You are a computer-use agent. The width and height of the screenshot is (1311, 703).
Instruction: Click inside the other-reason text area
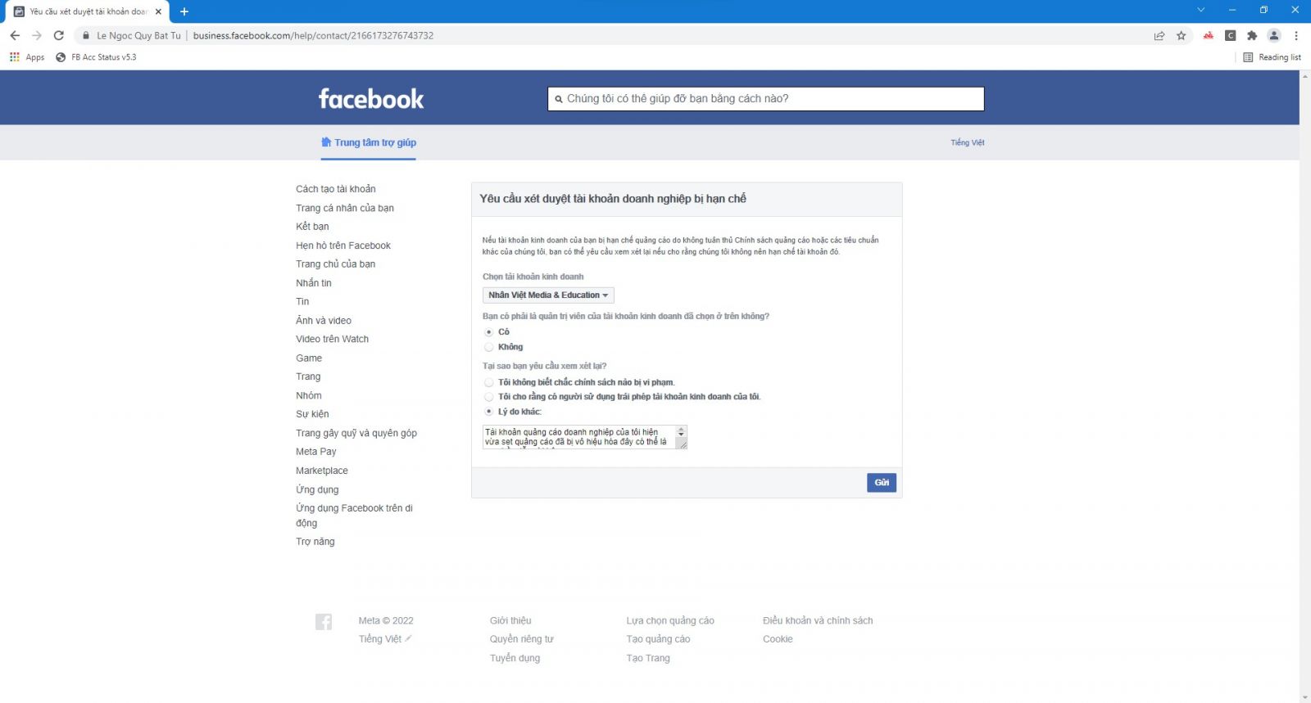[579, 437]
